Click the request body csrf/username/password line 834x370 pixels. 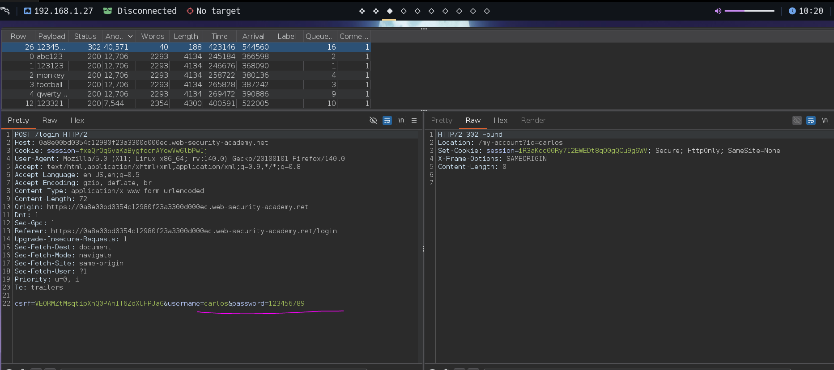pos(160,303)
